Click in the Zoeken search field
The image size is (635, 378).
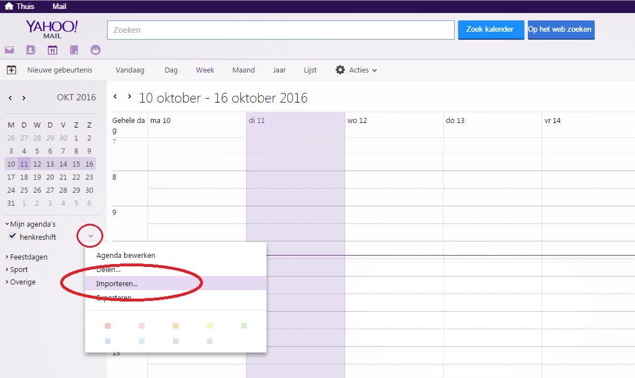pos(281,30)
